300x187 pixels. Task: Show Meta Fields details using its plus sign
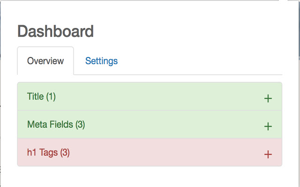pos(268,126)
